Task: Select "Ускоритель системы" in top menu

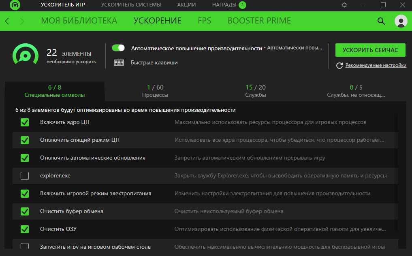Action: click(131, 5)
